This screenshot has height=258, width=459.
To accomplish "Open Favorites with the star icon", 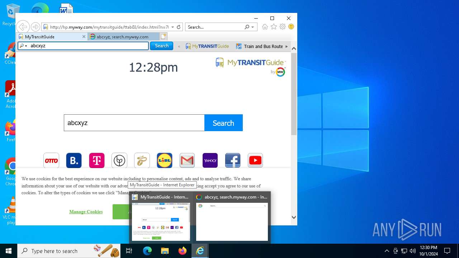I will point(274,27).
